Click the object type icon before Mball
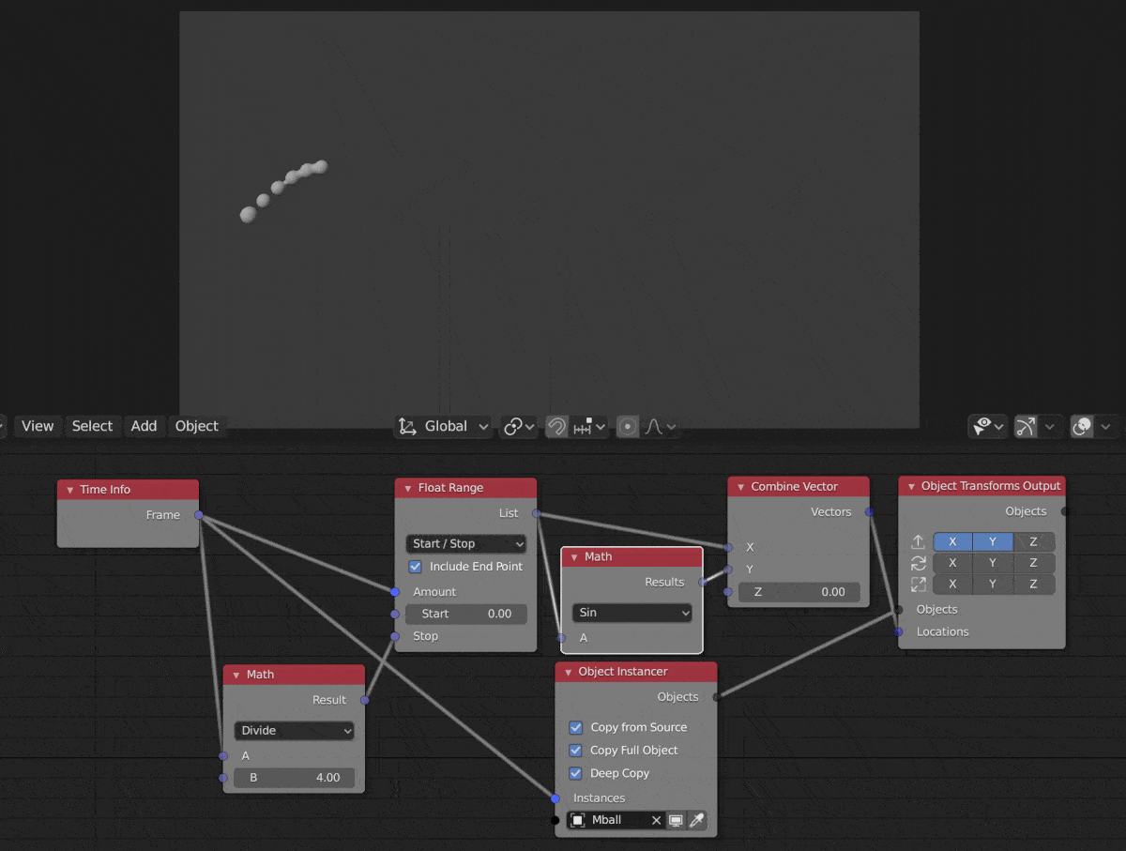Image resolution: width=1126 pixels, height=851 pixels. tap(578, 820)
